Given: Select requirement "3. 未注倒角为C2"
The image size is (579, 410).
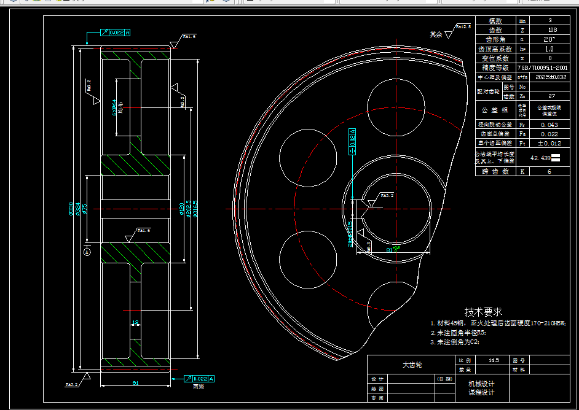Looking at the screenshot, I should pyautogui.click(x=455, y=342).
